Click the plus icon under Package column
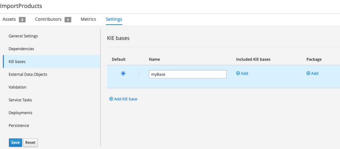 308,74
